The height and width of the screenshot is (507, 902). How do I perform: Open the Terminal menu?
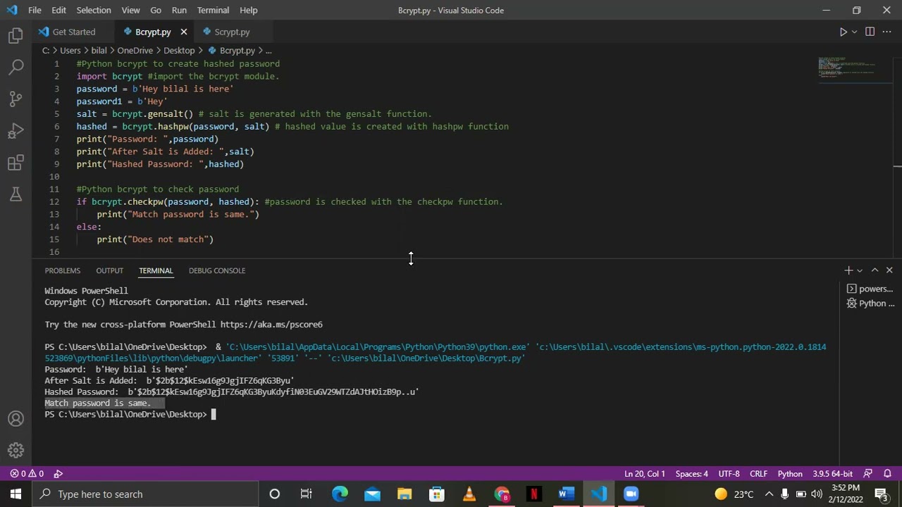click(213, 10)
